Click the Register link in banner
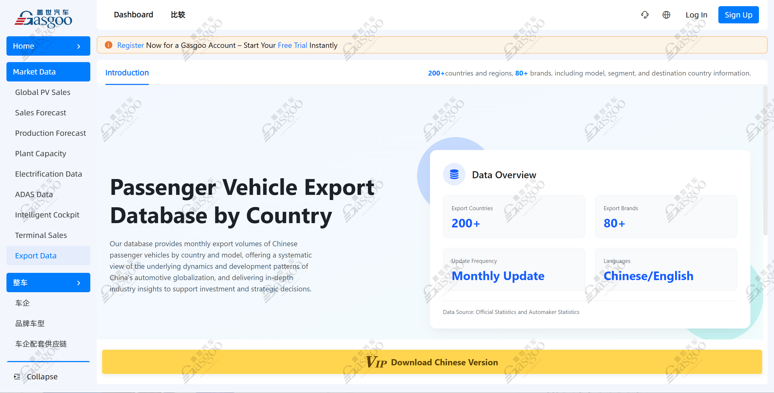 point(130,45)
